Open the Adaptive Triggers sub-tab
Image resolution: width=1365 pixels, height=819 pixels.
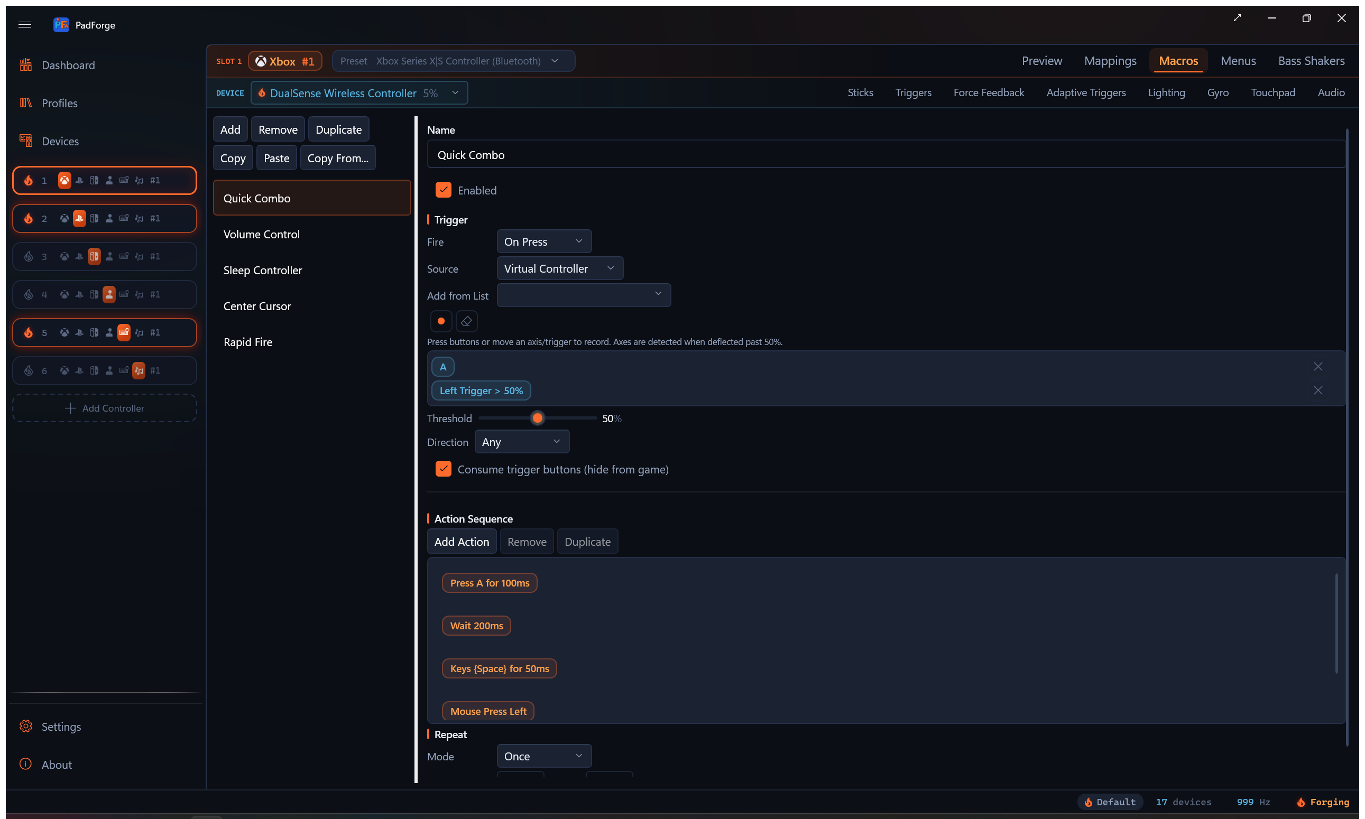coord(1085,92)
